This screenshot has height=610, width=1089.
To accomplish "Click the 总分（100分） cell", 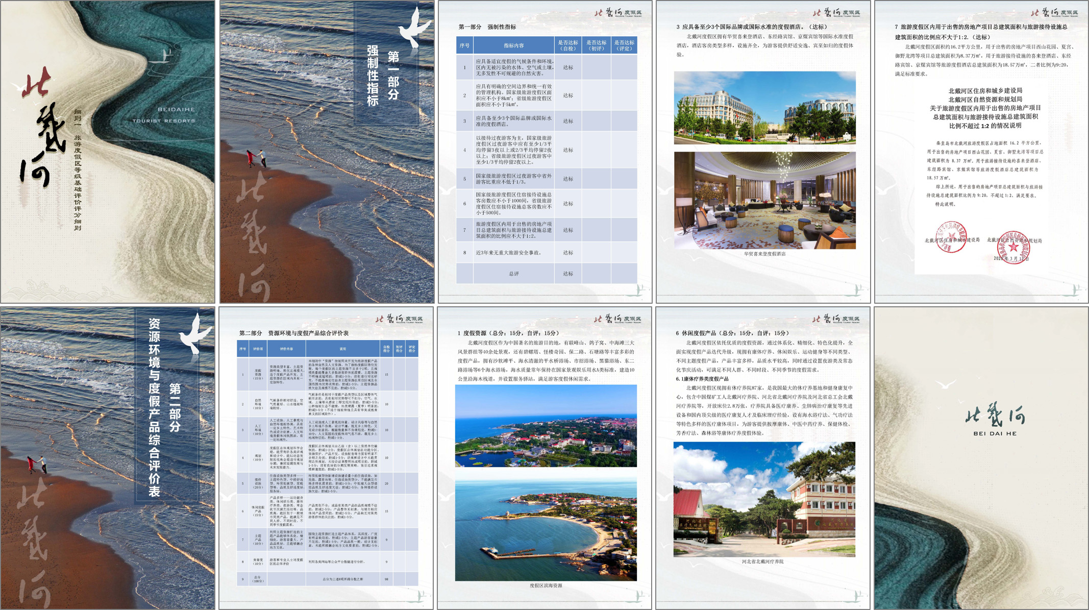I will click(x=258, y=579).
